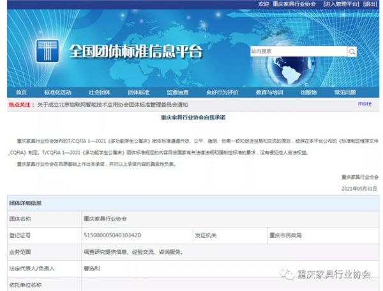The image size is (383, 291).
Task: Click the 团体详细信息 section header
Action: 26,203
